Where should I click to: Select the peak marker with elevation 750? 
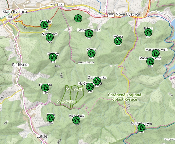(45, 87)
